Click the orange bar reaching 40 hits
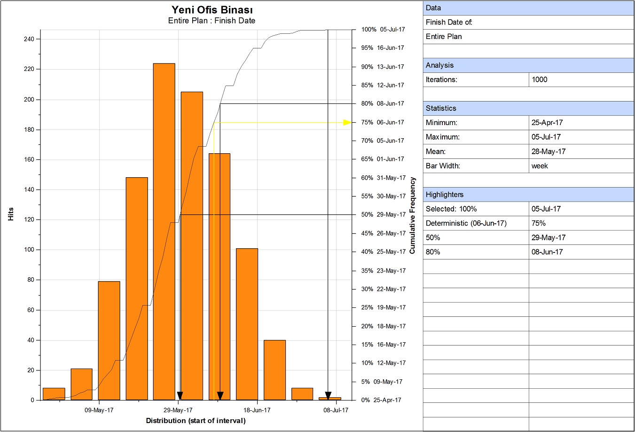The image size is (635, 432). point(274,370)
